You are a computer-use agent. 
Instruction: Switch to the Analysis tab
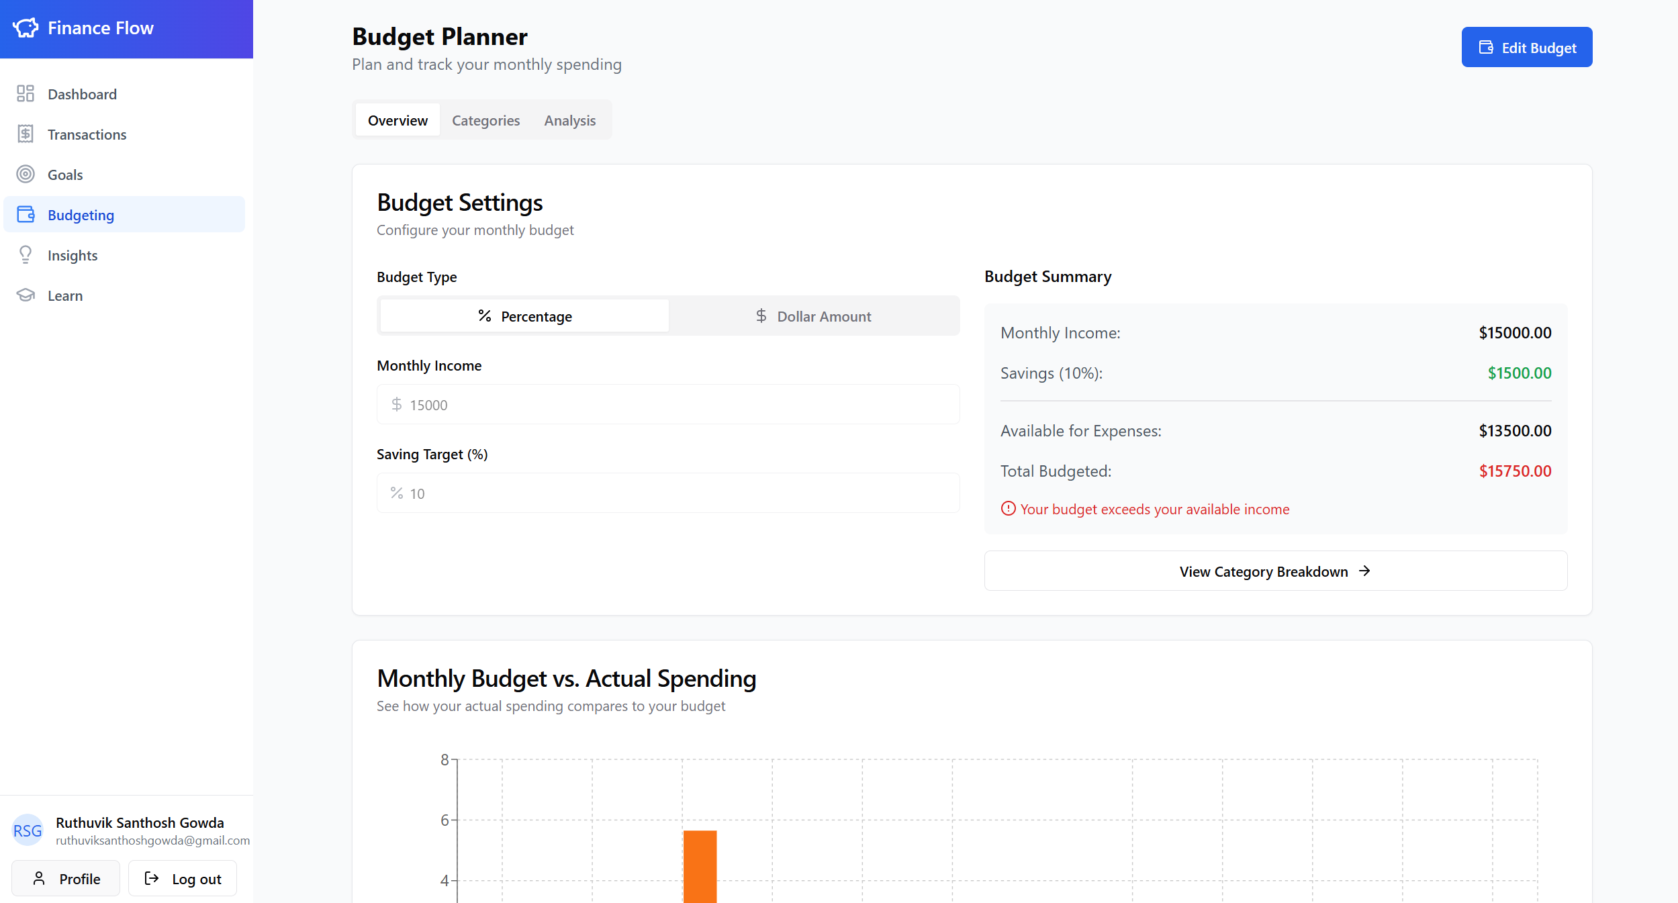point(569,121)
